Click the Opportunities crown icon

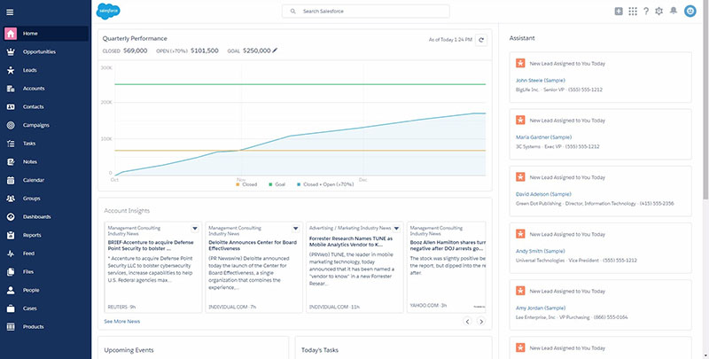click(11, 52)
